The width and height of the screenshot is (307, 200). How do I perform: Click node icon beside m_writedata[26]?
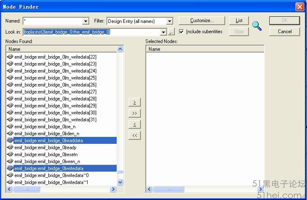click(10, 85)
